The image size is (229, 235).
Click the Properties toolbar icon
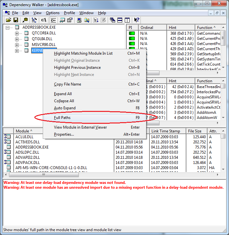tap(69, 20)
